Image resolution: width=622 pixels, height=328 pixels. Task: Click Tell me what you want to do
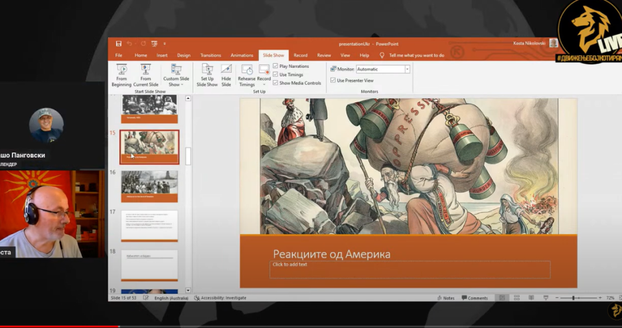click(417, 56)
